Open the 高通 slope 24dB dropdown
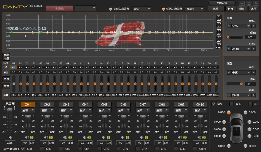The image size is (261, 152). pyautogui.click(x=241, y=49)
